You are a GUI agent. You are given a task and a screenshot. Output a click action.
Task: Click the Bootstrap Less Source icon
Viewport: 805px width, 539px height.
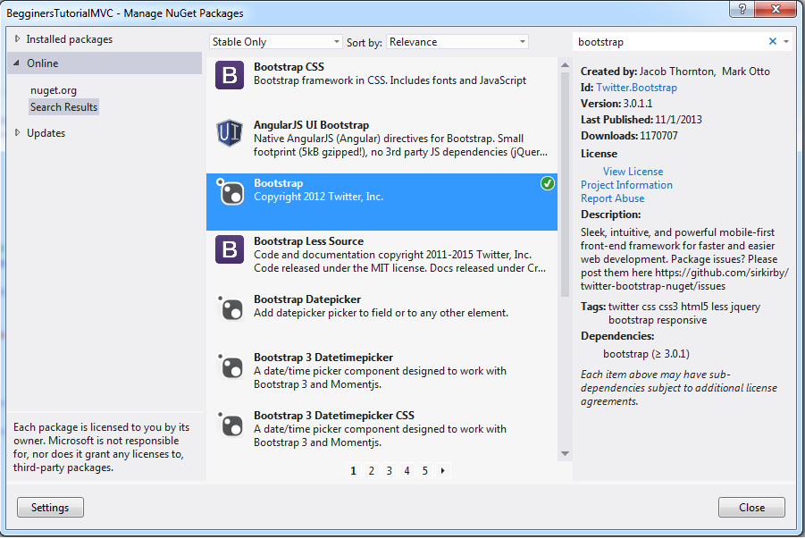[230, 249]
